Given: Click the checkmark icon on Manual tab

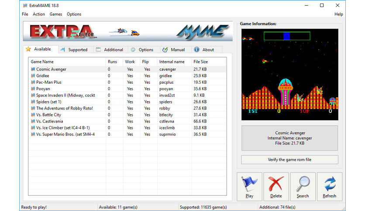Looking at the screenshot, I should click(165, 50).
